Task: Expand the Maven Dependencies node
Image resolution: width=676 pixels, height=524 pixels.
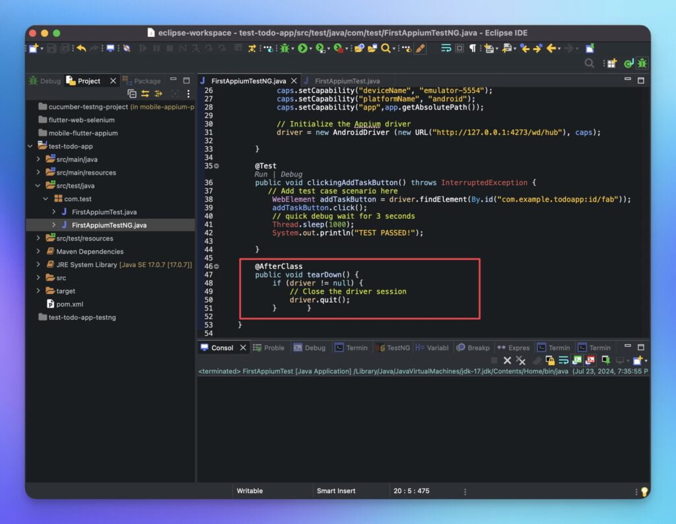Action: tap(38, 251)
